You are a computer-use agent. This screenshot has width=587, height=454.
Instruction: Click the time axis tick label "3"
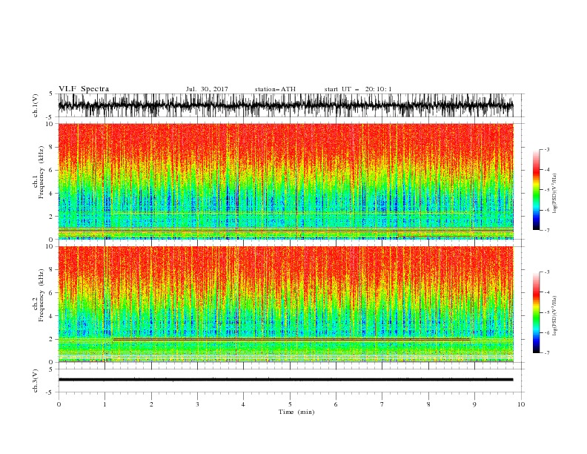(197, 404)
